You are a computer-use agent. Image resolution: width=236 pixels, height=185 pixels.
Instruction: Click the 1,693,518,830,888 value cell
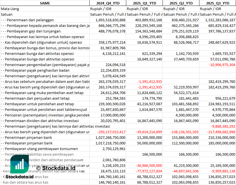[110, 20]
